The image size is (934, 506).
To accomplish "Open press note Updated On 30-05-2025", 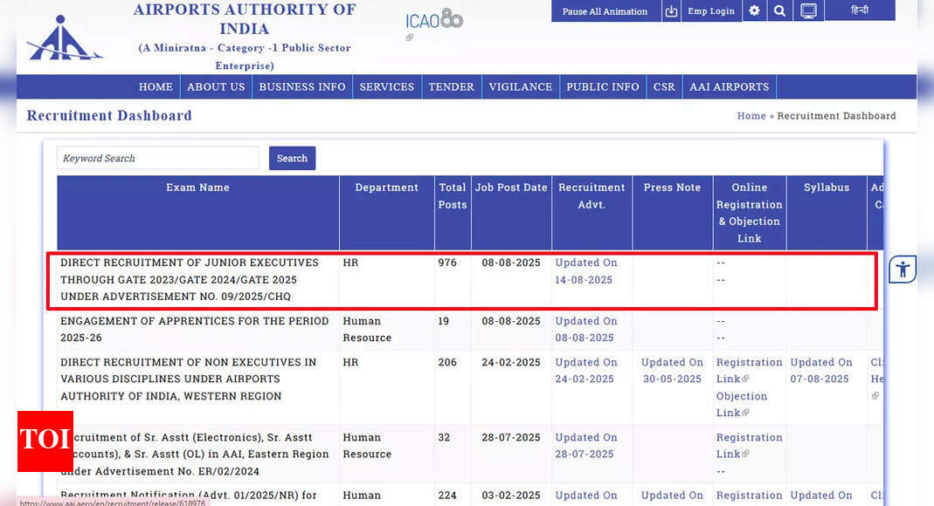I will tap(672, 371).
